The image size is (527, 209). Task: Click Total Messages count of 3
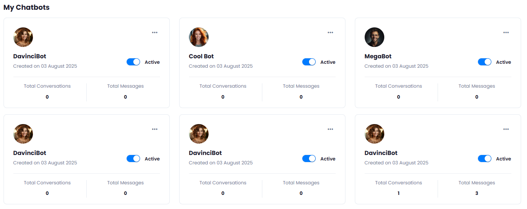[477, 193]
